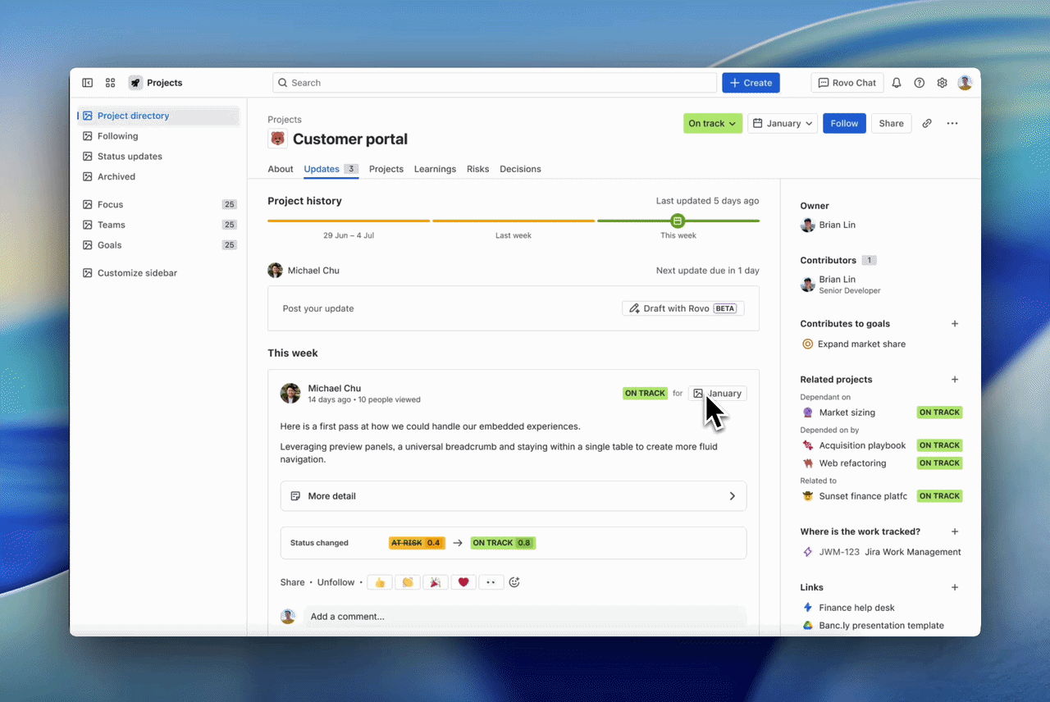1050x702 pixels.
Task: Click the blue Follow button
Action: click(844, 123)
